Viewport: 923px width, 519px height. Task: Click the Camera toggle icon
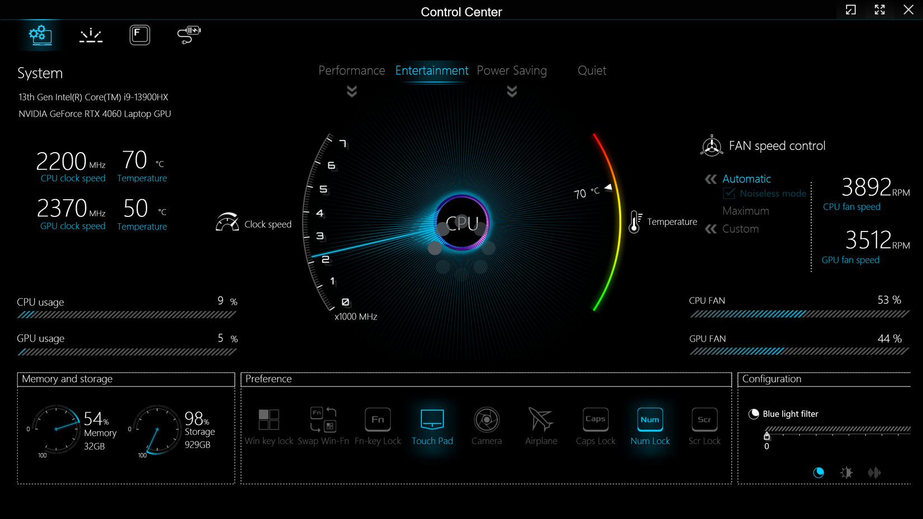486,420
